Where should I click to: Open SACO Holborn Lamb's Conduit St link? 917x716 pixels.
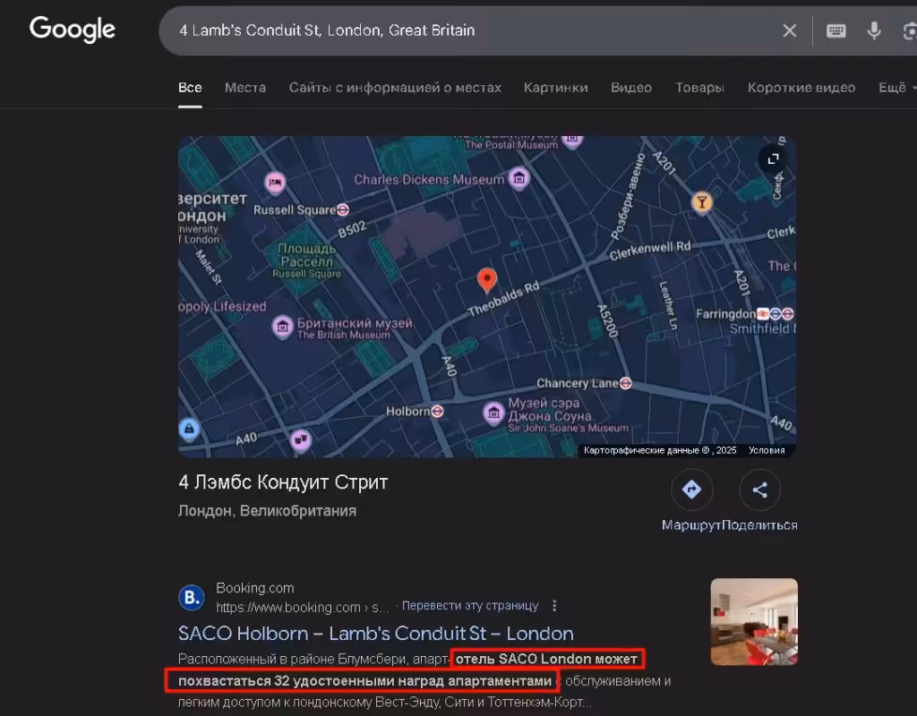(x=375, y=634)
